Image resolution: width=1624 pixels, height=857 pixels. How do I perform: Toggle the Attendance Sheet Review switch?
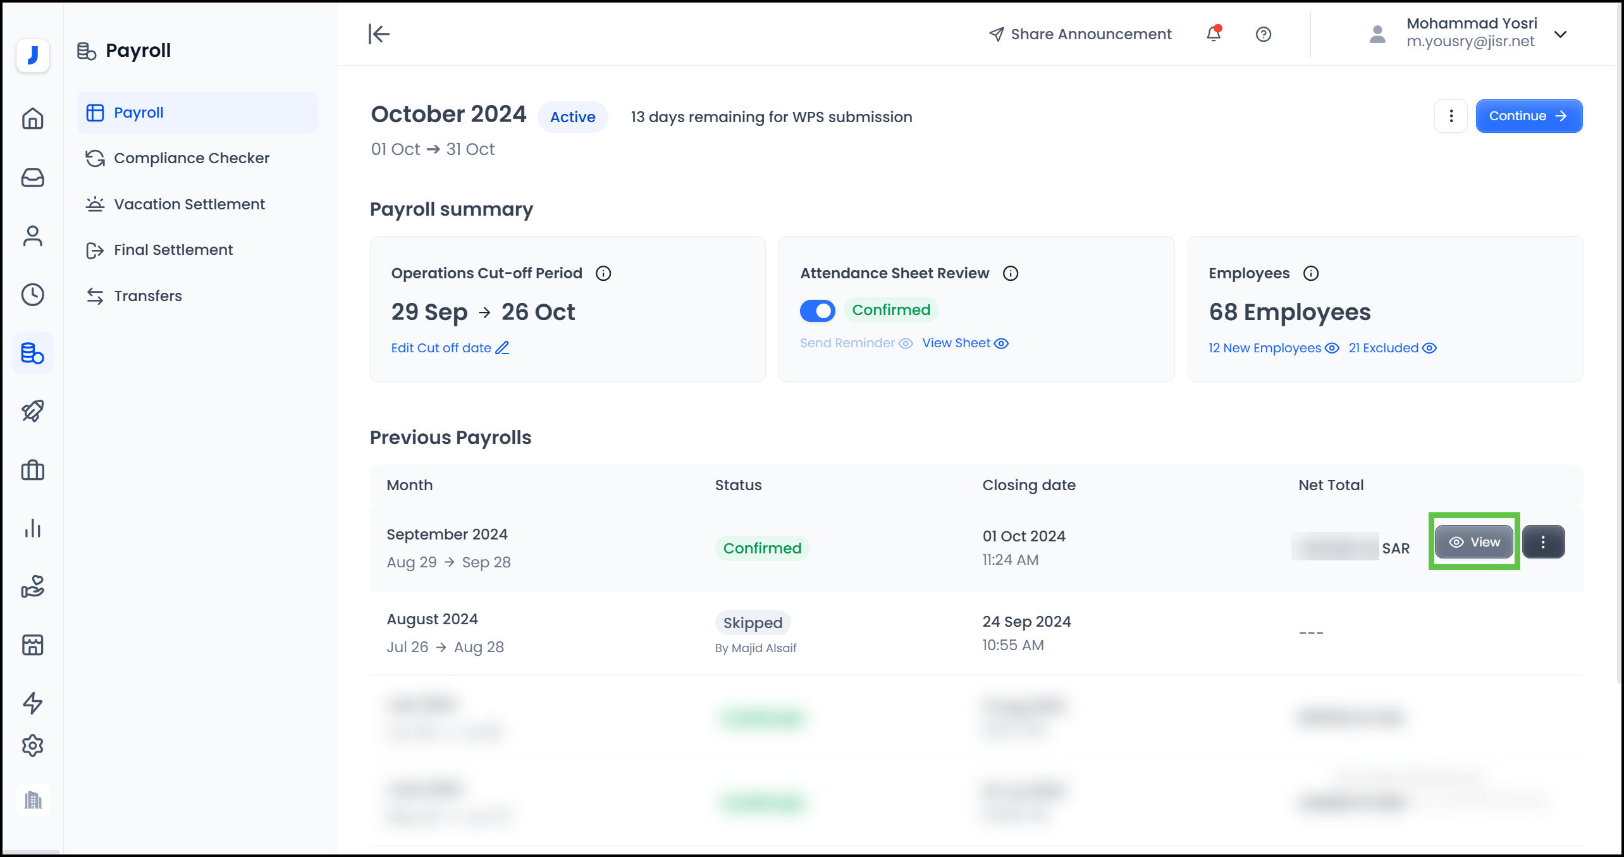(x=817, y=311)
